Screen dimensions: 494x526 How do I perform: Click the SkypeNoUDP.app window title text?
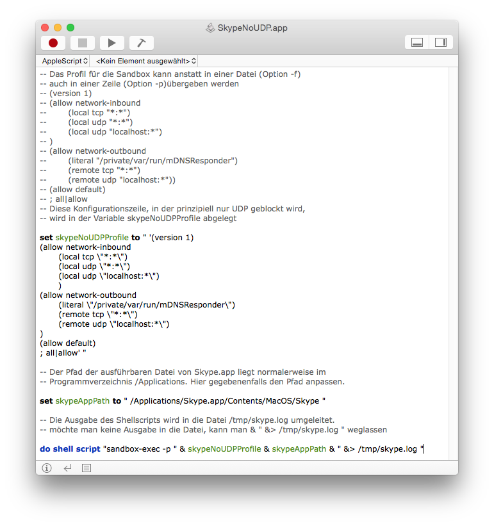[x=252, y=28]
